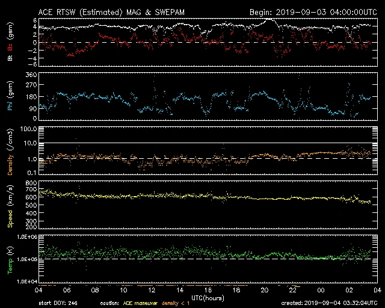This screenshot has width=385, height=308.
Task: Click the 12 hour tick on time axis
Action: click(152, 290)
